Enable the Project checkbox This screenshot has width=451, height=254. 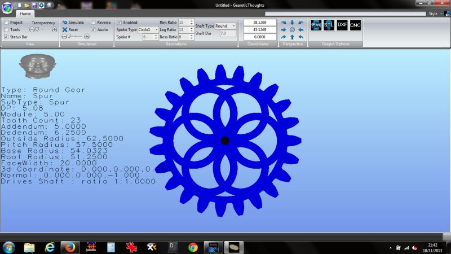coord(6,23)
